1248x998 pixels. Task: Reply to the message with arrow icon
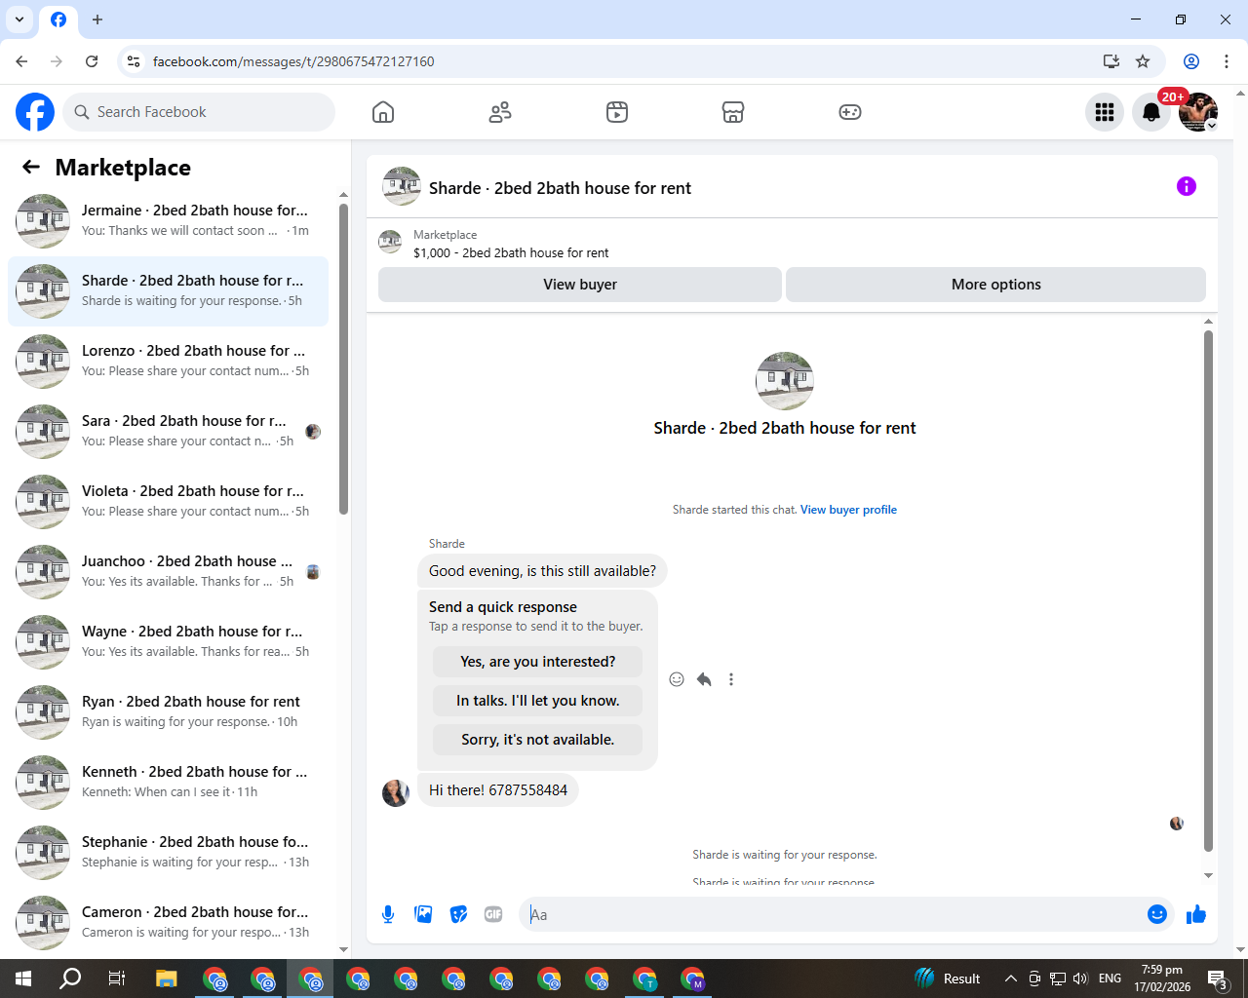pyautogui.click(x=704, y=679)
